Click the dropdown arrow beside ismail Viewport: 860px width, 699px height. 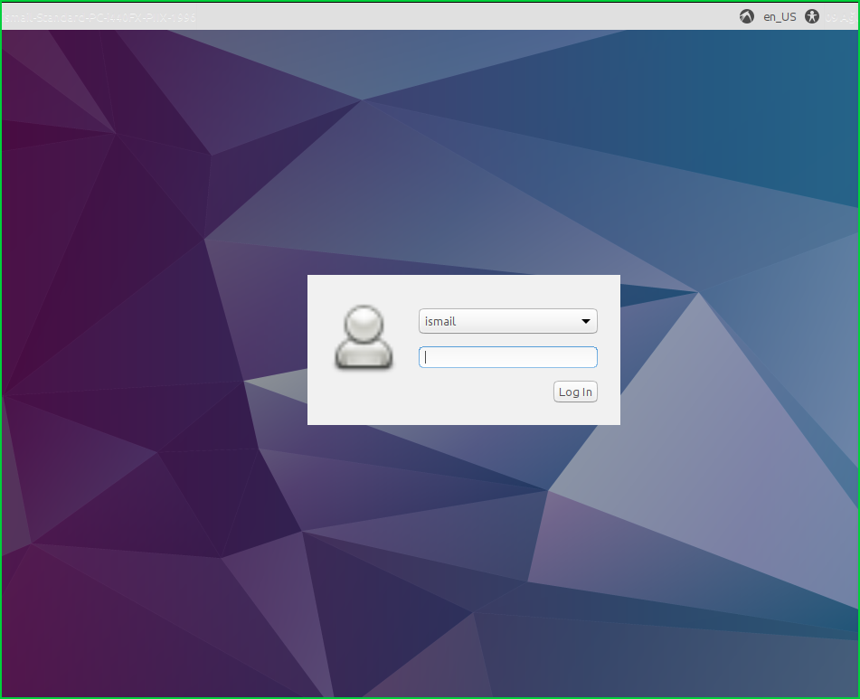(x=585, y=321)
